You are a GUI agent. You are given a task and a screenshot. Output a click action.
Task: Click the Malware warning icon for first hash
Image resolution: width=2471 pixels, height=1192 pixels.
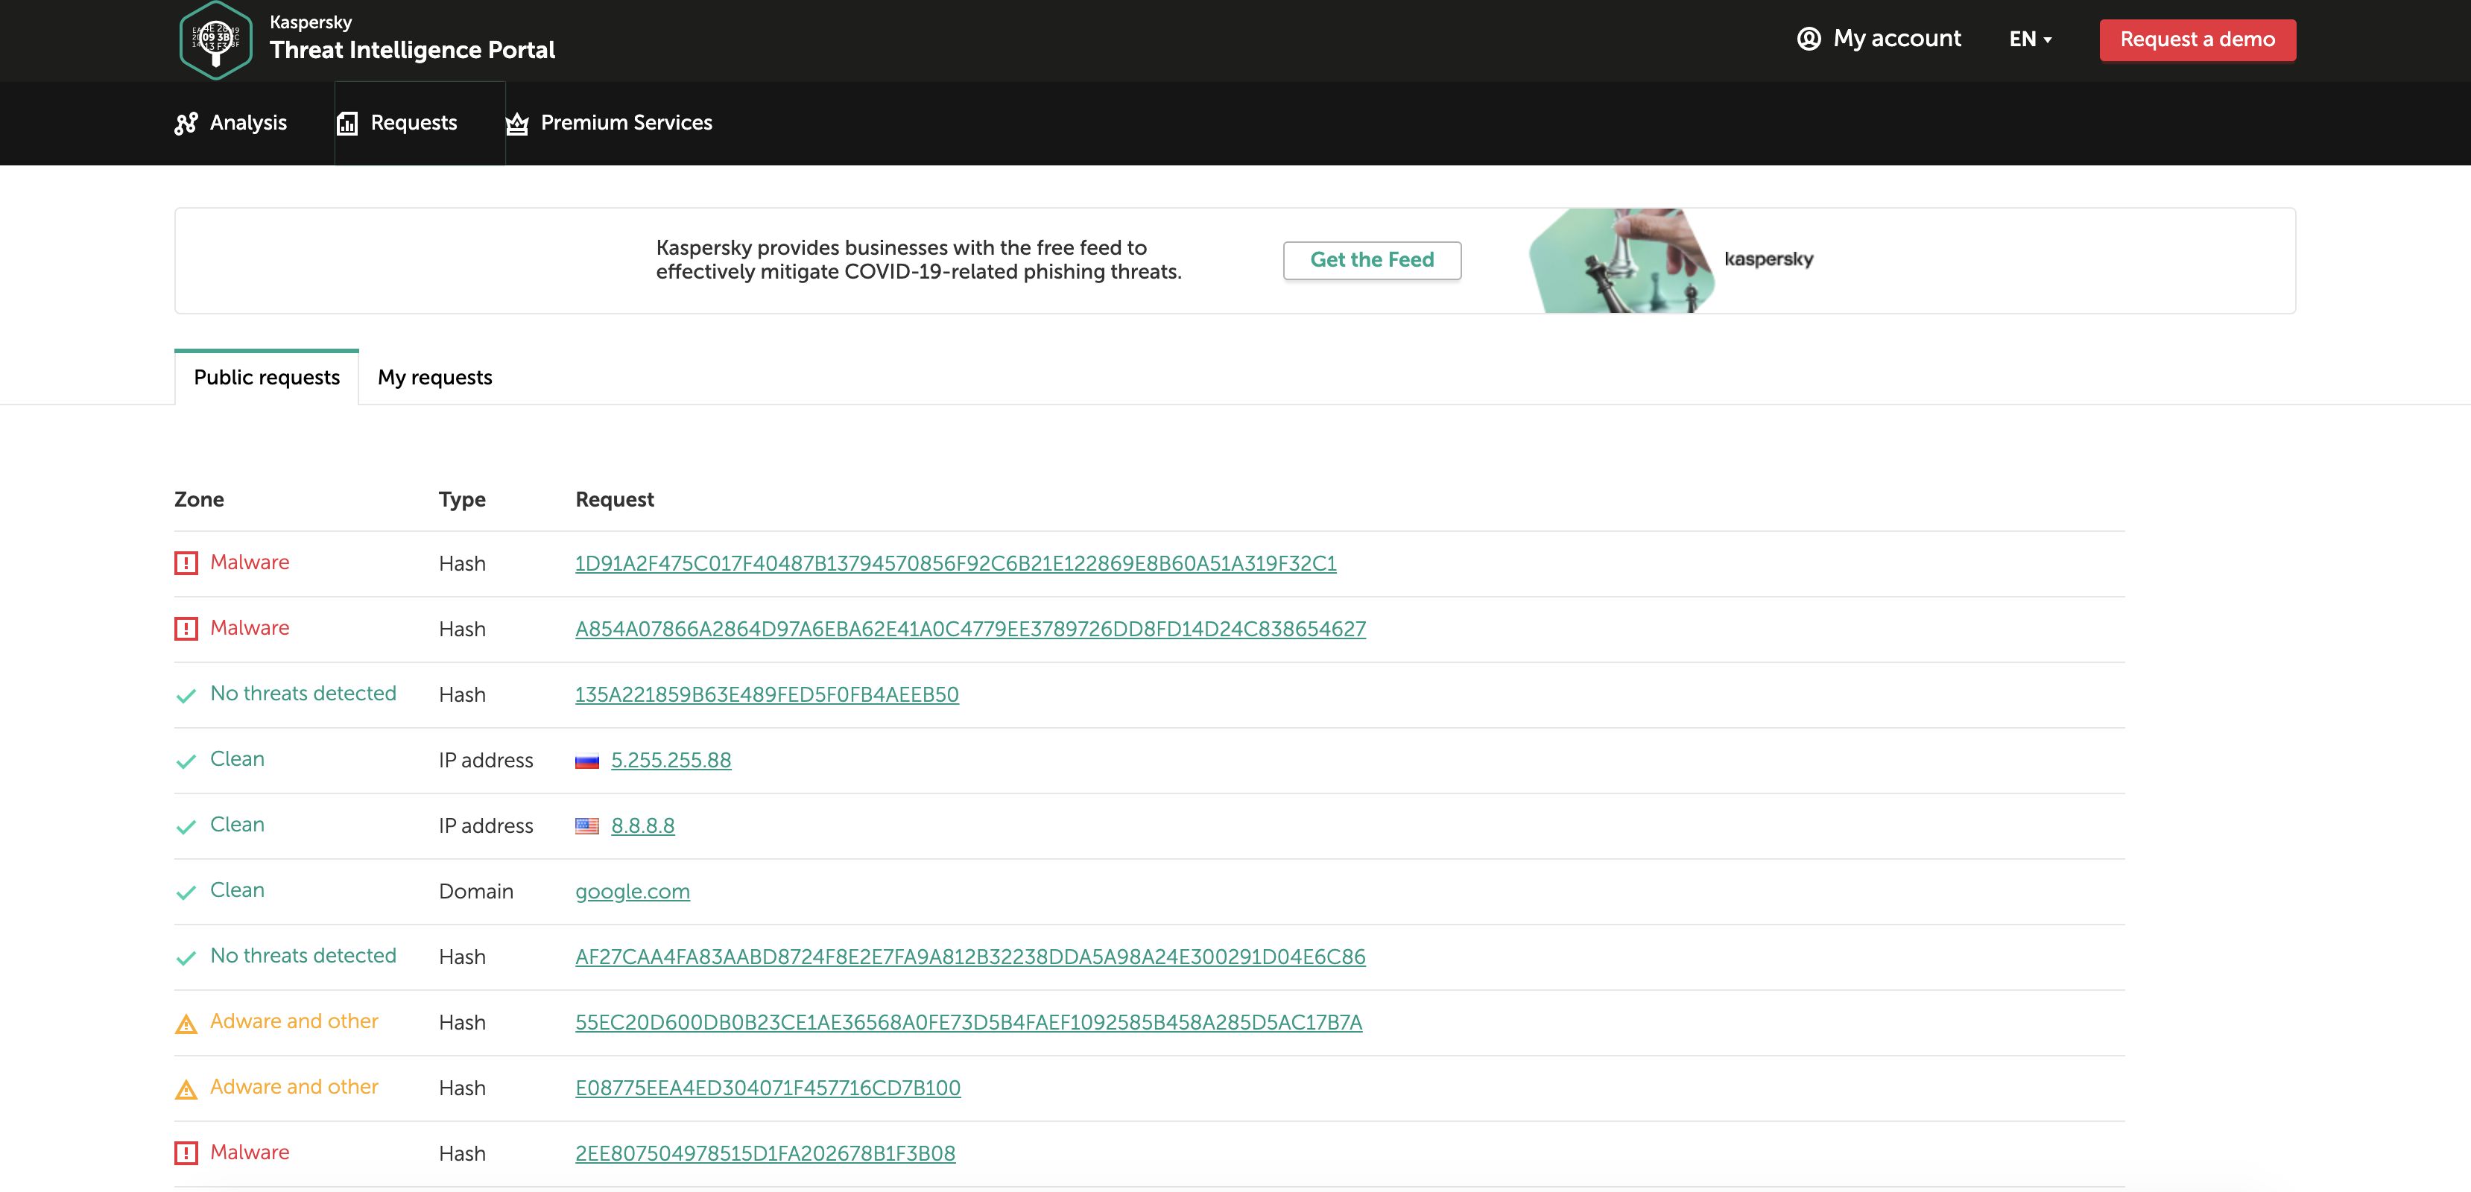(186, 564)
